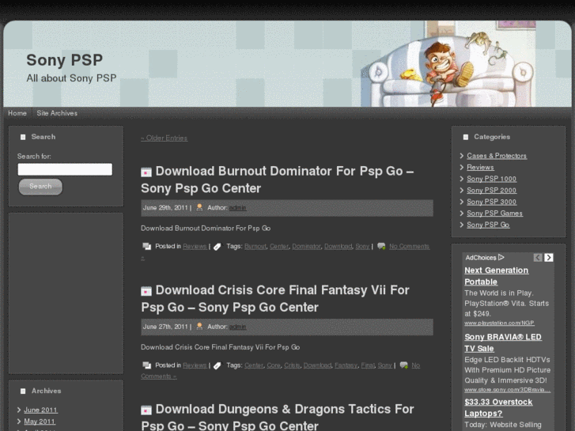Open Site Archives in navigation bar
The width and height of the screenshot is (575, 431).
pyautogui.click(x=57, y=113)
